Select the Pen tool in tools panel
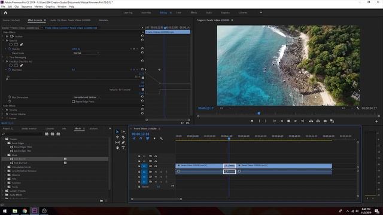 tap(123, 142)
